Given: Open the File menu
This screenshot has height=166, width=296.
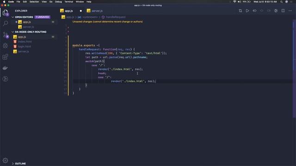Looking at the screenshot, I should 18,2.
